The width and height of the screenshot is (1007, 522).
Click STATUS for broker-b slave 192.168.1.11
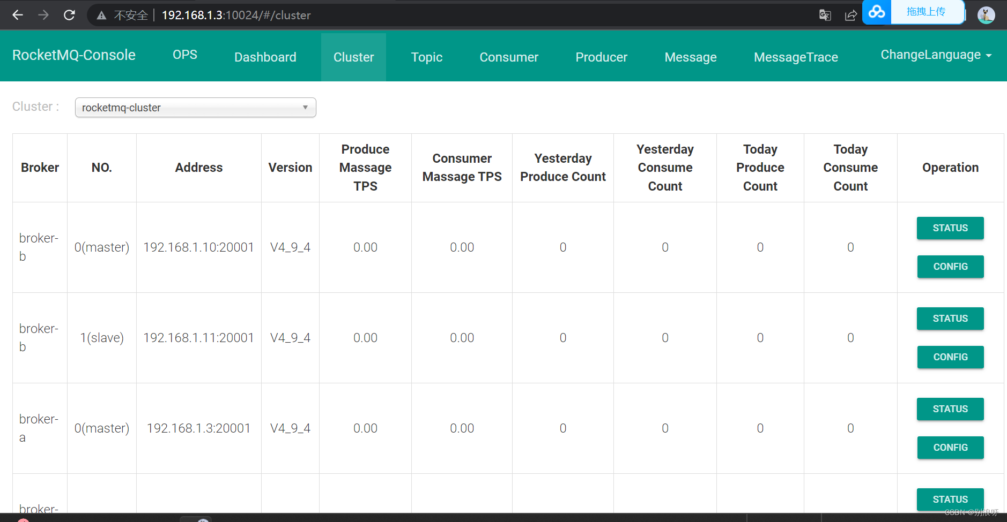[950, 319]
